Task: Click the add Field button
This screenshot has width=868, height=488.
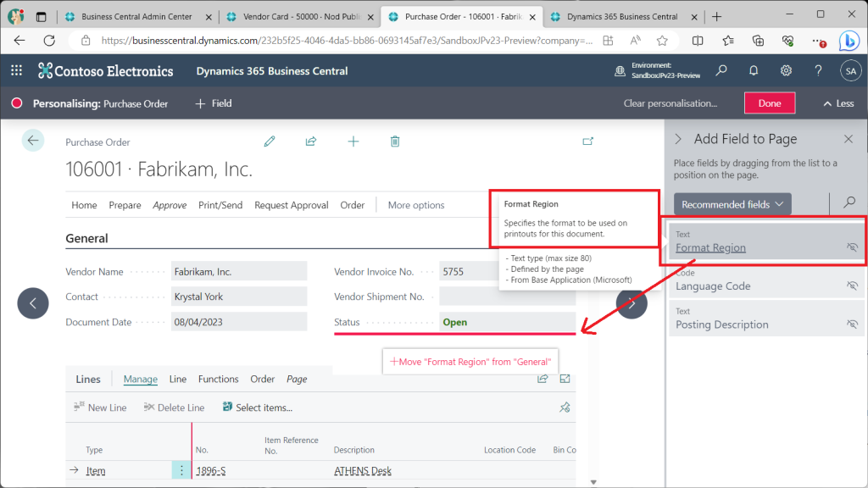Action: click(214, 103)
